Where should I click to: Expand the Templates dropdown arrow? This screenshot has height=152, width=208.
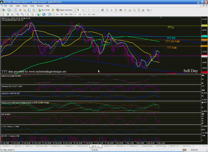[x=52, y=14]
